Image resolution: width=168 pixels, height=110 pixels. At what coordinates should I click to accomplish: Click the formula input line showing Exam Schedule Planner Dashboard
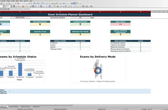89,9
